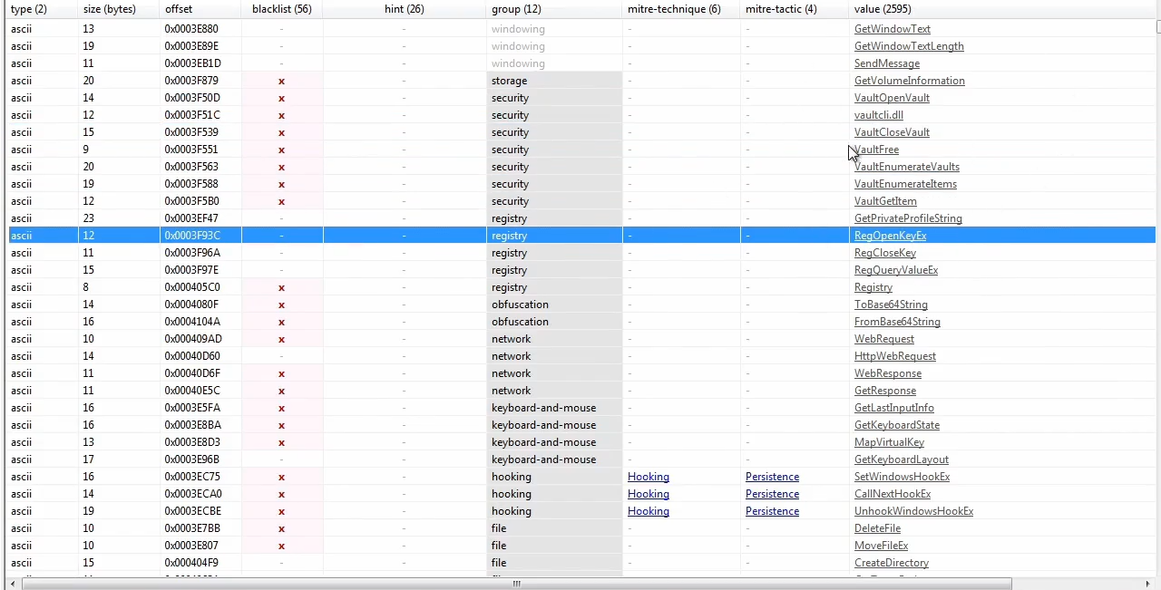Viewport: 1161px width, 590px height.
Task: Click the GetLastInputInfo link
Action: [x=893, y=408]
